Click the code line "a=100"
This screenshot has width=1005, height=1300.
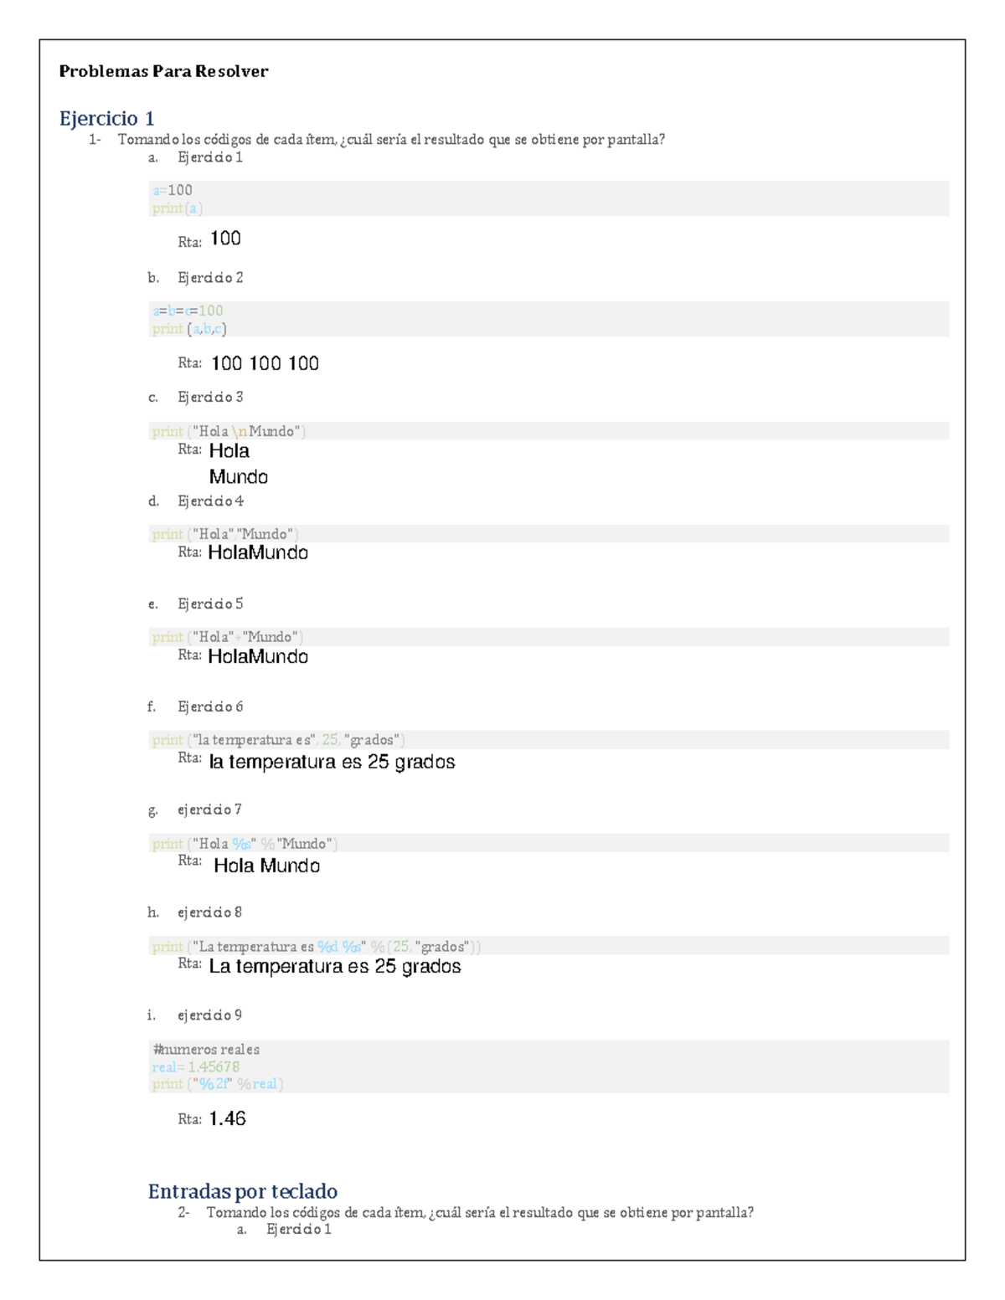[173, 190]
